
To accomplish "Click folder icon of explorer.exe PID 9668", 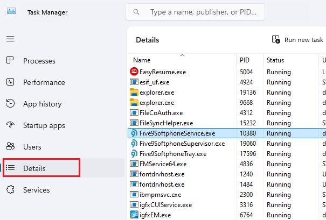I will click(134, 102).
